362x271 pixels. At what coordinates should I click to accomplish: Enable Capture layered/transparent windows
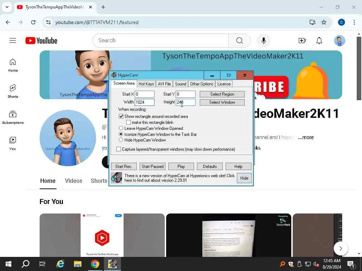118,149
